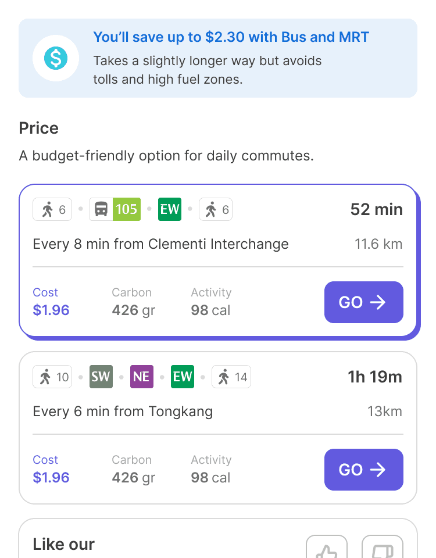
Task: Tap the EW line badge in first route
Action: 170,209
